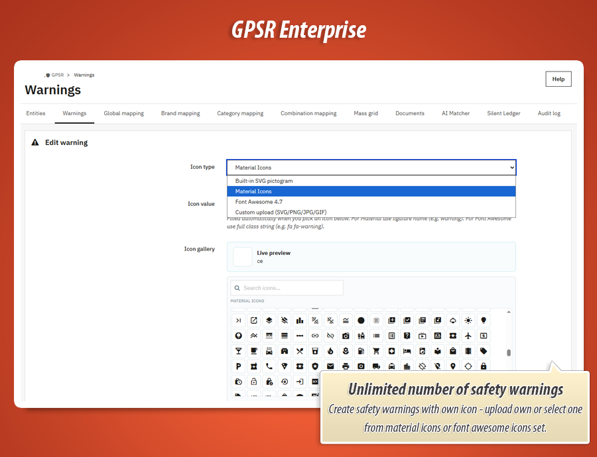Select Custom upload (SVG/PNG/JPG/GIF) option
Viewport: 597px width, 457px height.
pyautogui.click(x=371, y=212)
